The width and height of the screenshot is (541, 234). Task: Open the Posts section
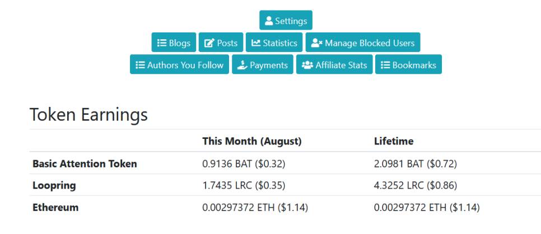pos(221,43)
